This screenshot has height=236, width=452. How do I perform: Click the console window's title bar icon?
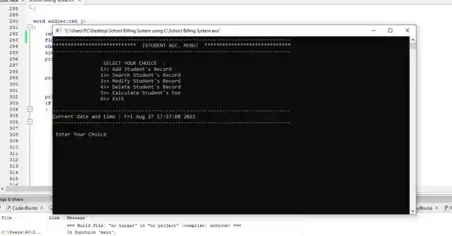[58, 31]
